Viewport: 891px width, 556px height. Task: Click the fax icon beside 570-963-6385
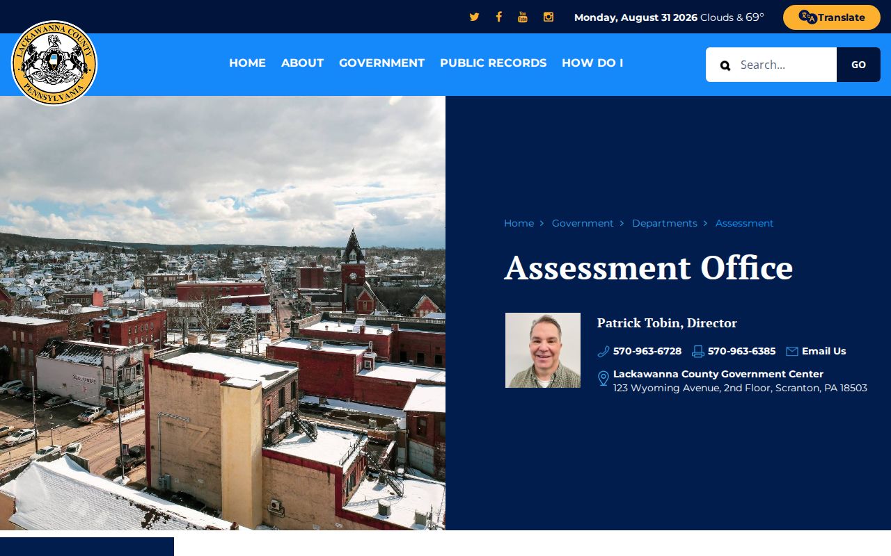pyautogui.click(x=698, y=352)
